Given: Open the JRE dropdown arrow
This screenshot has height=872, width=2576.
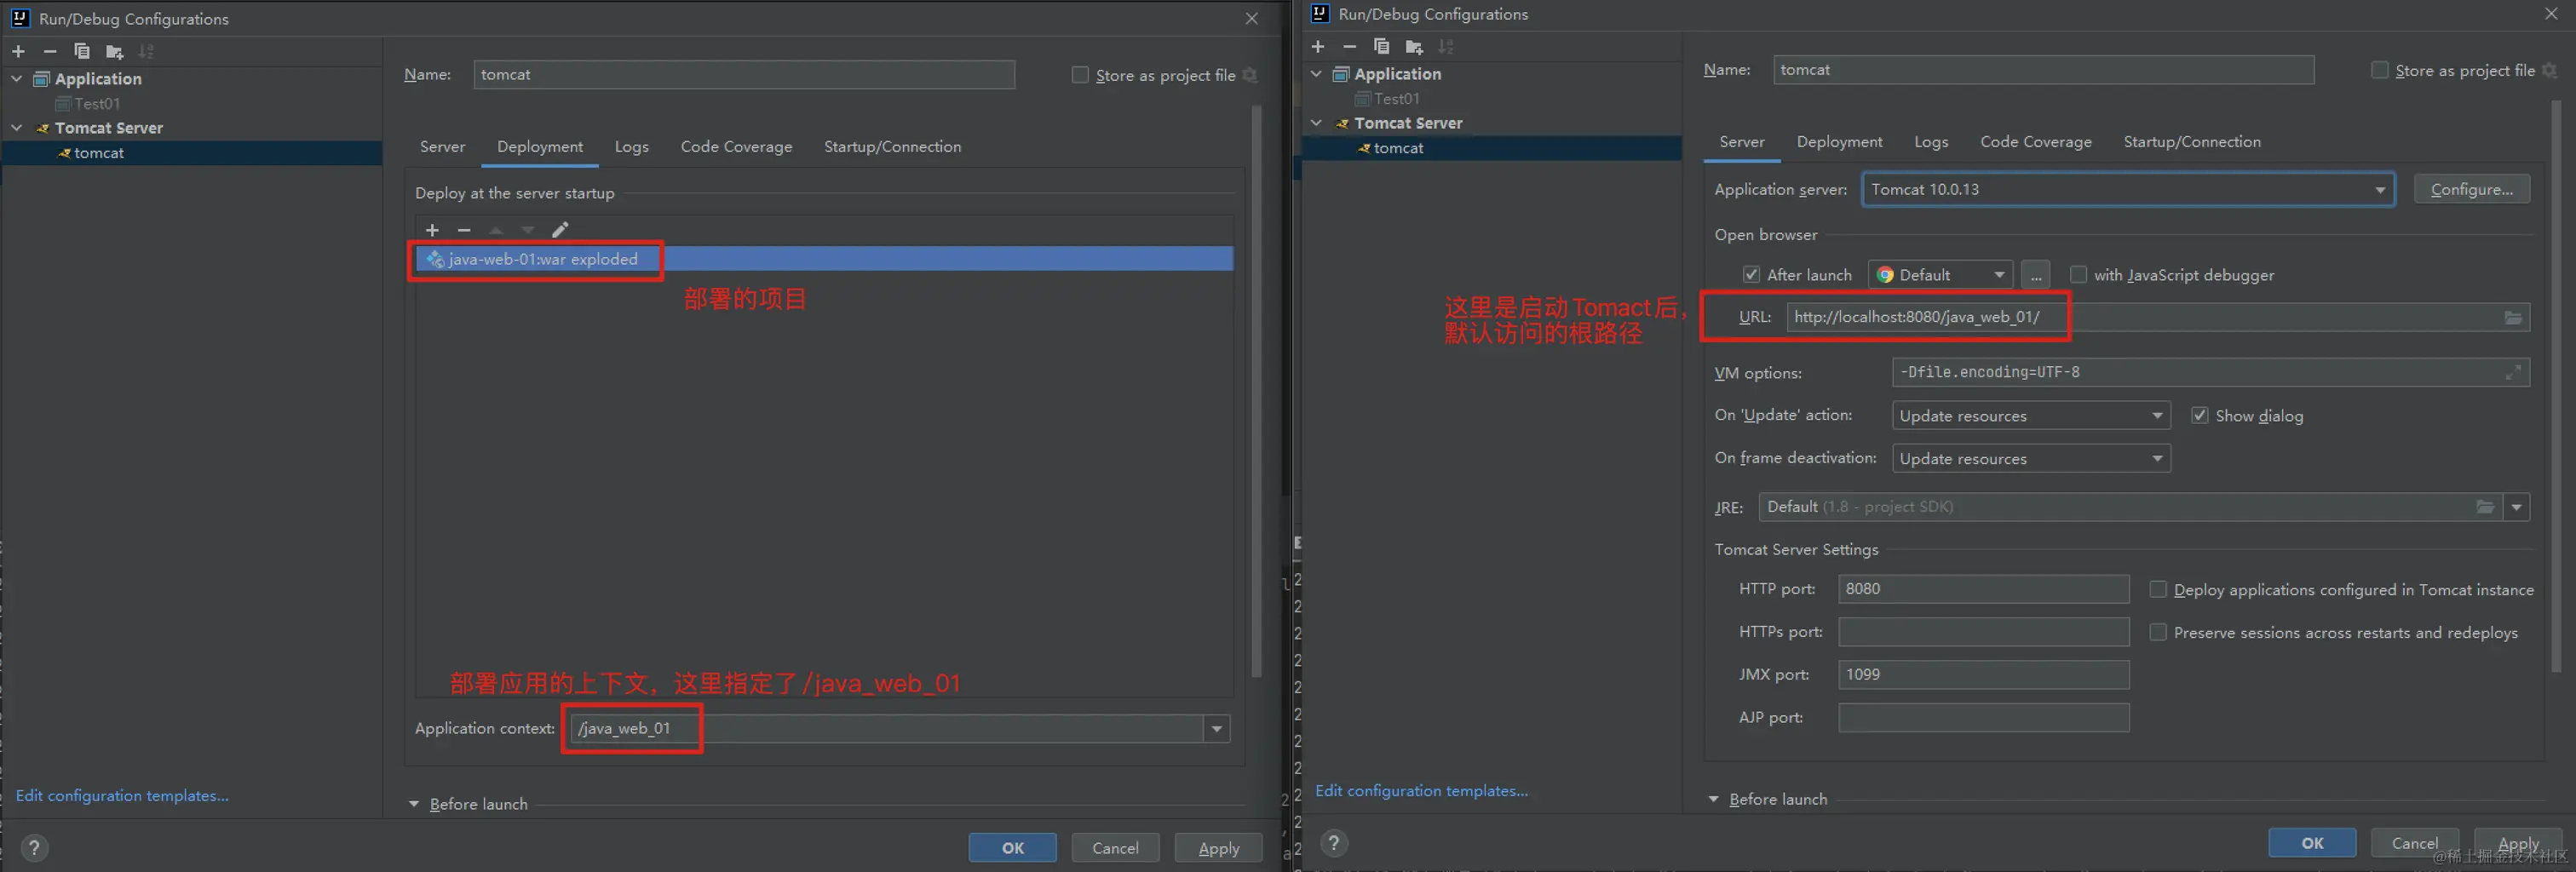Looking at the screenshot, I should click(2516, 507).
